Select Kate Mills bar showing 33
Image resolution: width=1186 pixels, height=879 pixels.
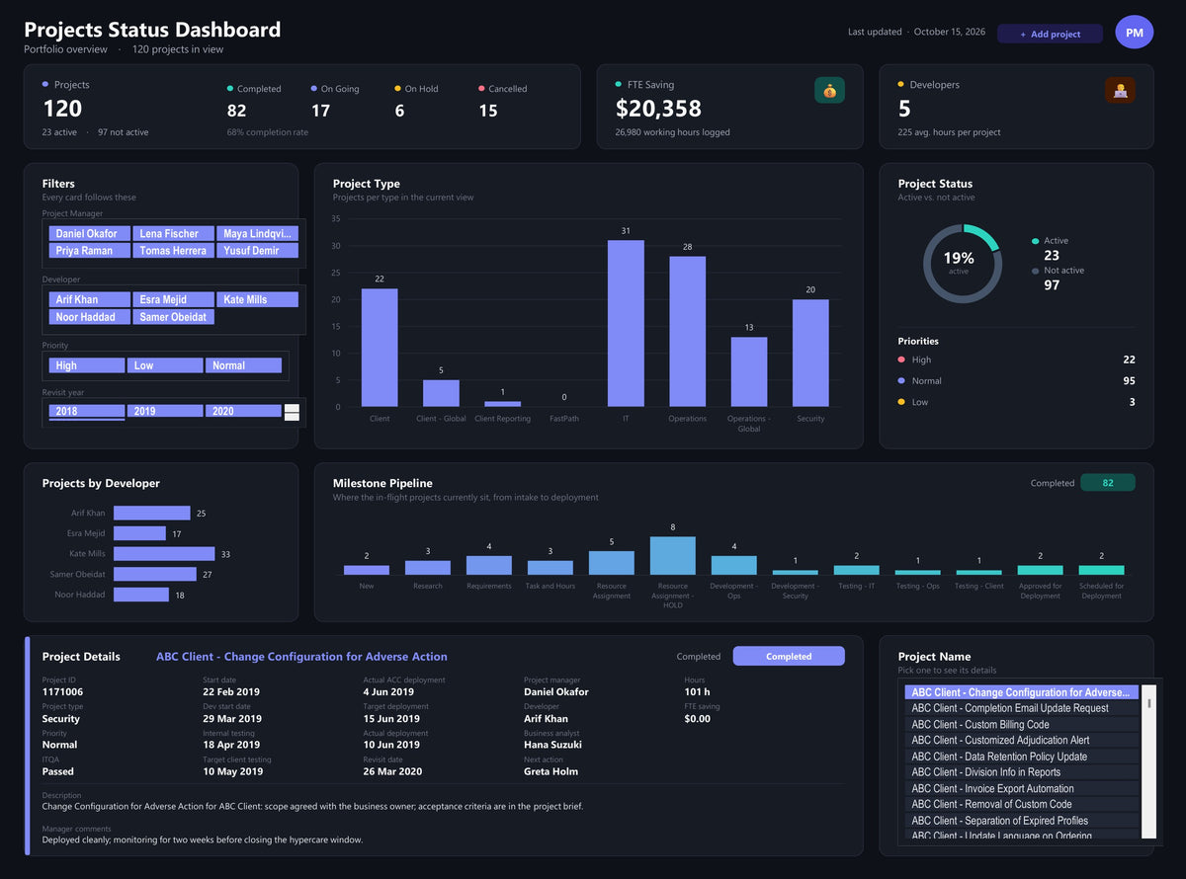[164, 553]
